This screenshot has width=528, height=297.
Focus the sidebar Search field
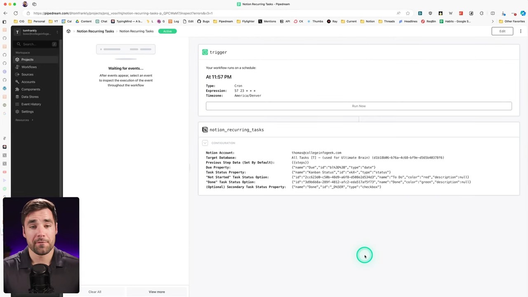click(36, 44)
